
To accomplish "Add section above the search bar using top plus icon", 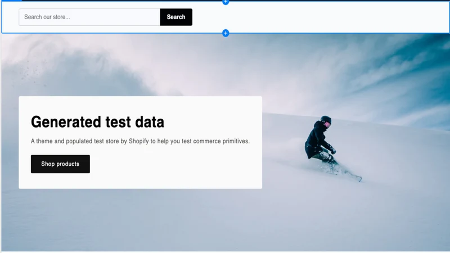I will (226, 2).
